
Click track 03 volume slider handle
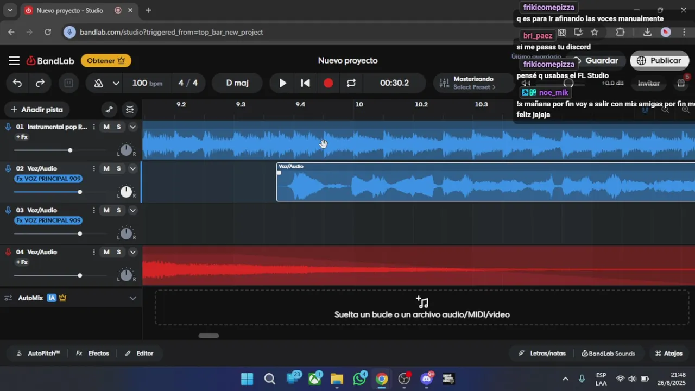[x=80, y=234]
